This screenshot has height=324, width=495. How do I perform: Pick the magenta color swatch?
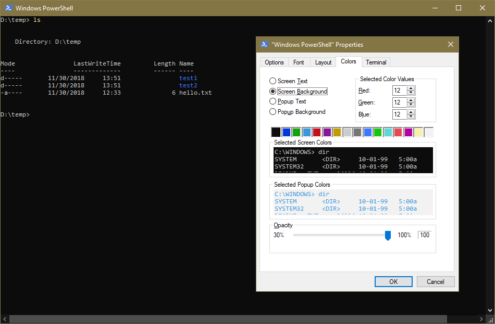coord(409,132)
